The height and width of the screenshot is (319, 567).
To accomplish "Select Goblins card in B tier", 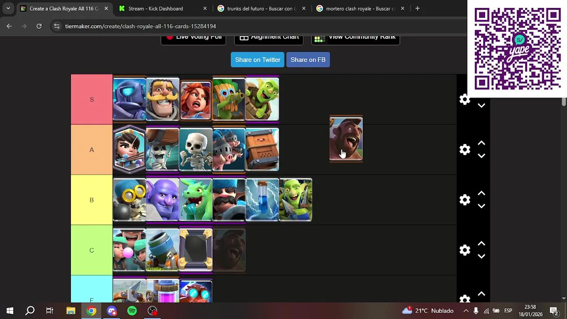I will 295,200.
